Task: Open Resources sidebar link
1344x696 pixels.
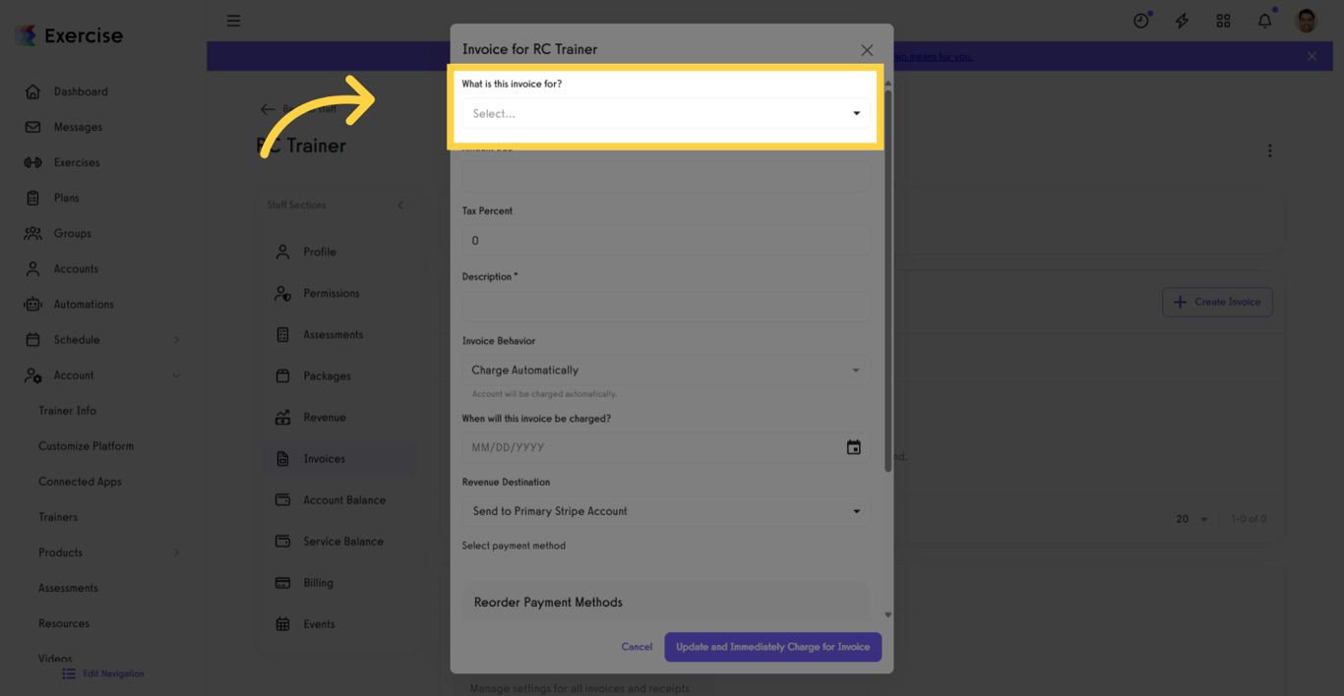Action: pyautogui.click(x=64, y=623)
